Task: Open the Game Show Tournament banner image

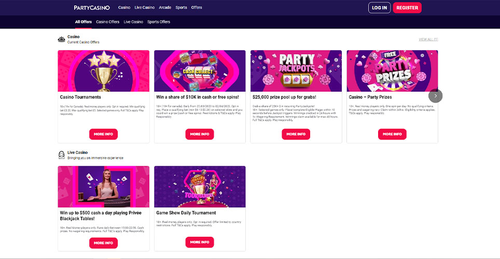Action: (x=200, y=186)
